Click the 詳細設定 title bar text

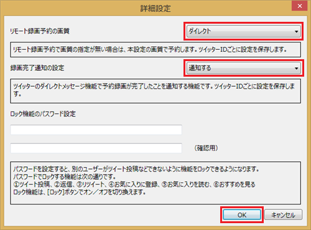[155, 8]
